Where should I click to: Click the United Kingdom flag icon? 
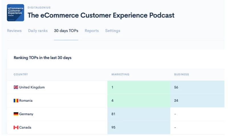(x=16, y=87)
